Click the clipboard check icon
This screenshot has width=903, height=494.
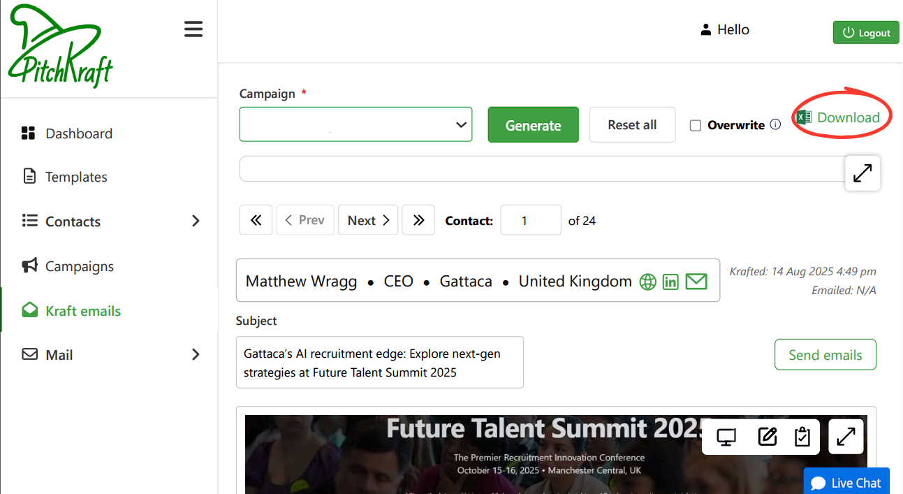pyautogui.click(x=802, y=437)
